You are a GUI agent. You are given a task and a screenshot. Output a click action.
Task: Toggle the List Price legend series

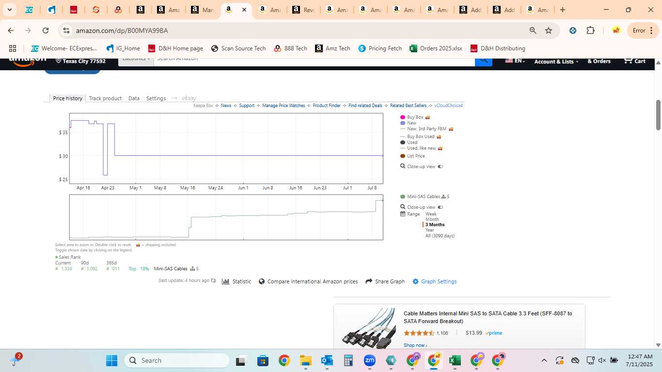click(412, 156)
